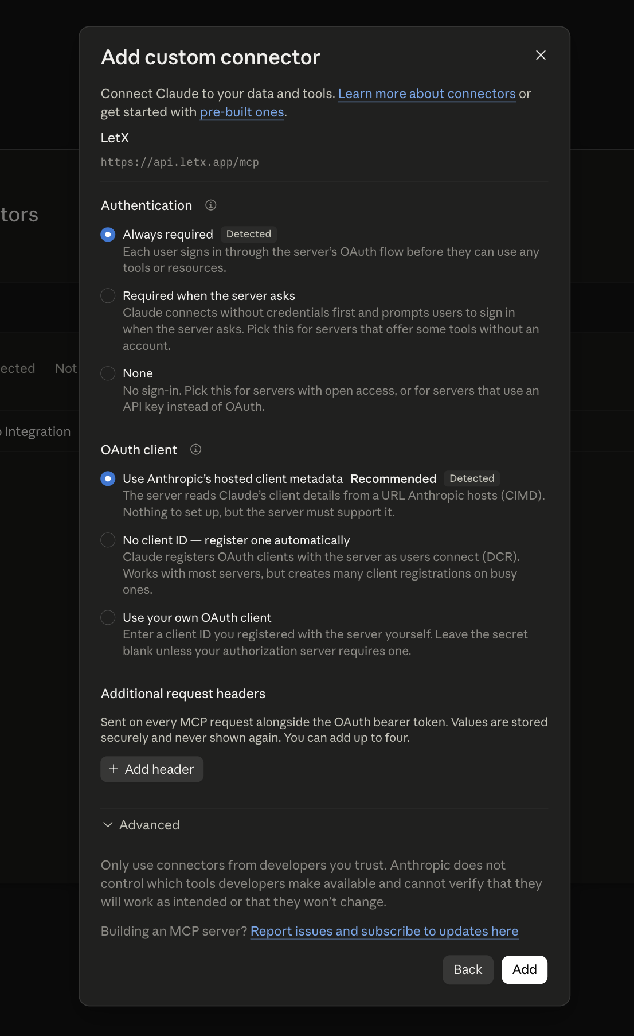Click the Advanced label text

click(149, 825)
